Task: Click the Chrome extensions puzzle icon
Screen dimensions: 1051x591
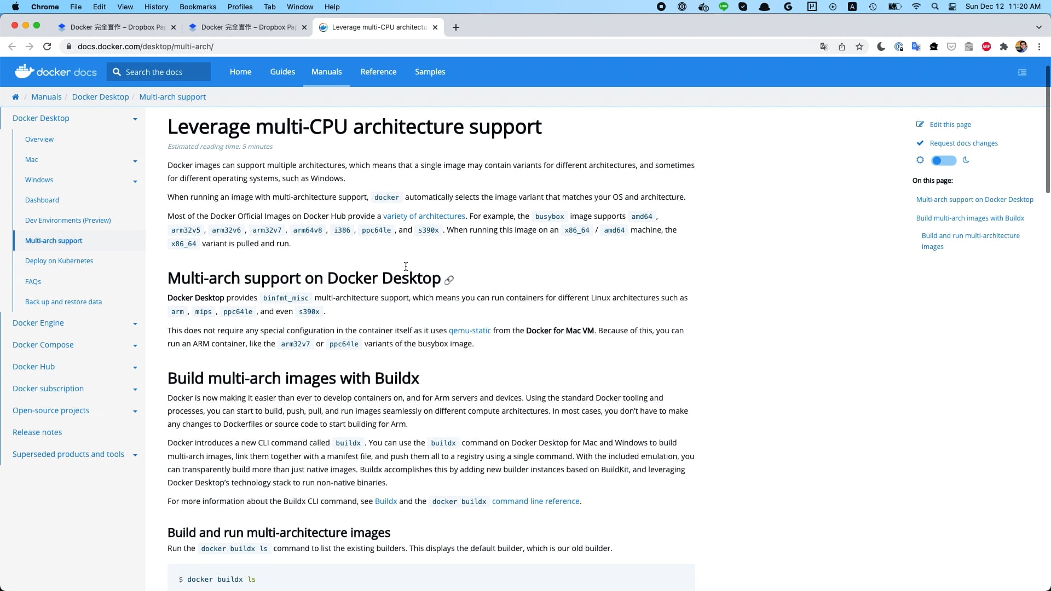Action: tap(1003, 47)
